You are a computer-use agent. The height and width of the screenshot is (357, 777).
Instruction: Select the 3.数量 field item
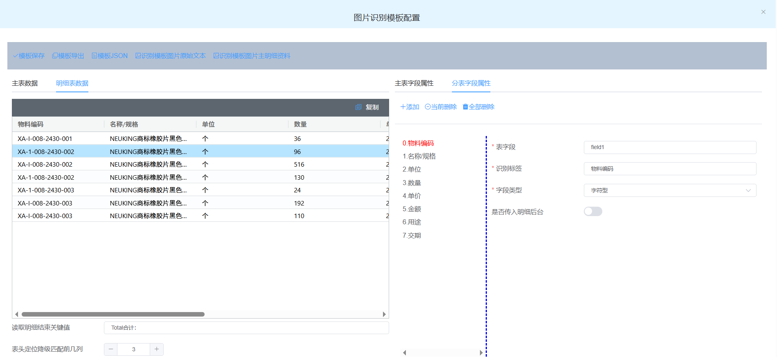[x=412, y=183]
